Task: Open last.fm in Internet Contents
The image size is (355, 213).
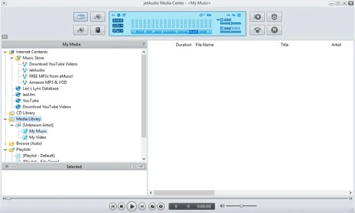Action: [29, 95]
